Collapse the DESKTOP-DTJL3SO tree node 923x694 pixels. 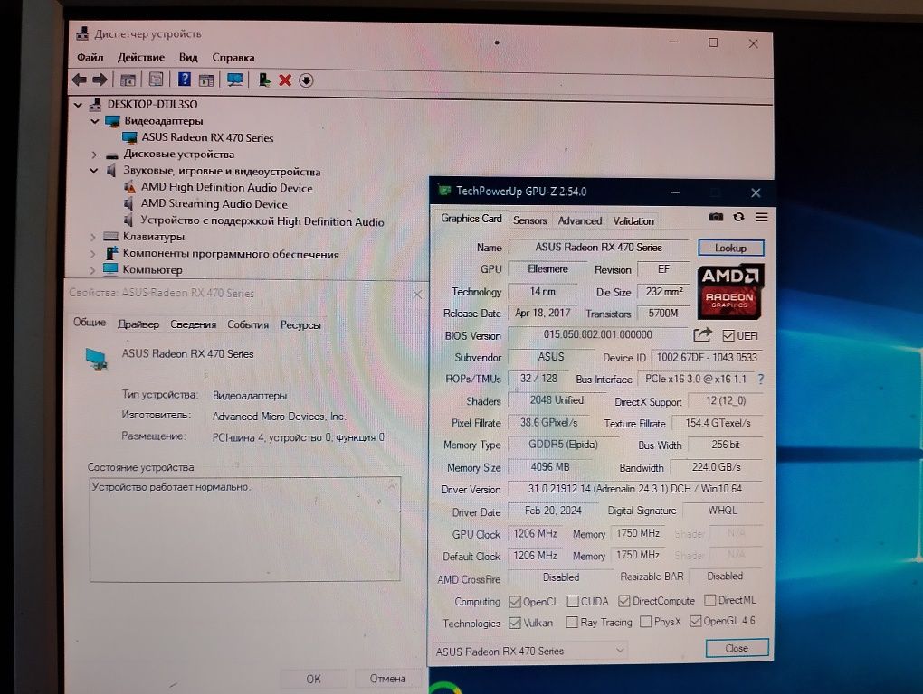tap(79, 105)
